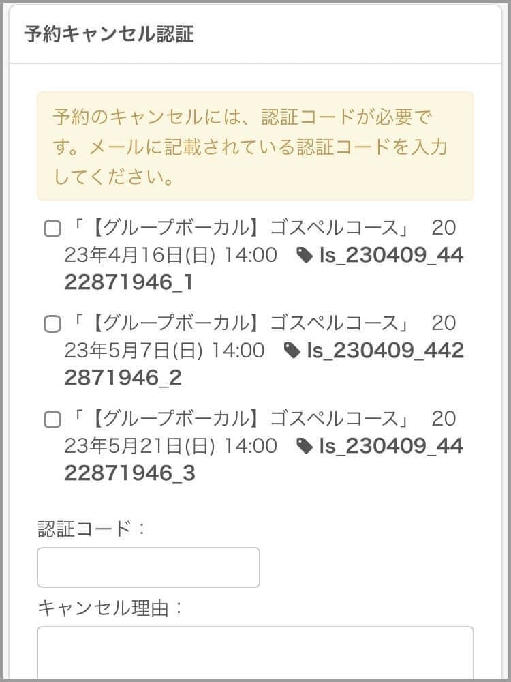Click the yellow authentication code notice message
Image resolution: width=511 pixels, height=682 pixels.
(x=255, y=147)
